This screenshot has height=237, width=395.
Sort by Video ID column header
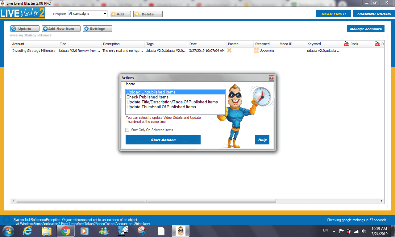tap(292, 44)
